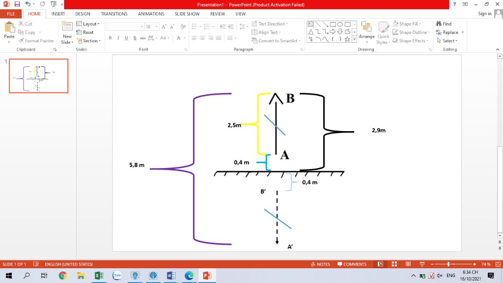
Task: Toggle Center alignment button
Action: pos(202,38)
